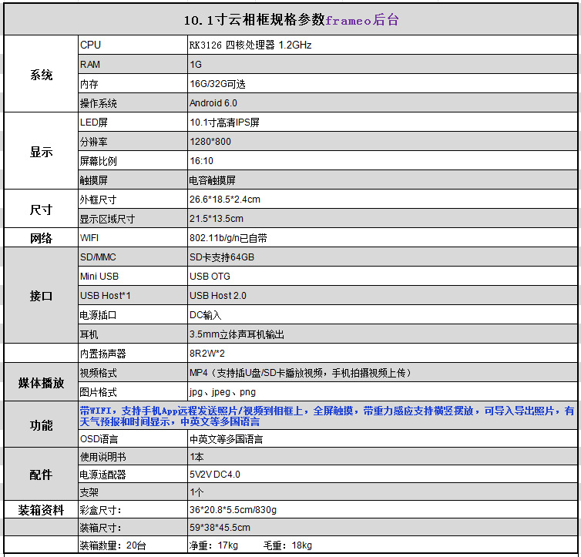Select the blue feature description starting '带WIFI'

pyautogui.click(x=327, y=415)
